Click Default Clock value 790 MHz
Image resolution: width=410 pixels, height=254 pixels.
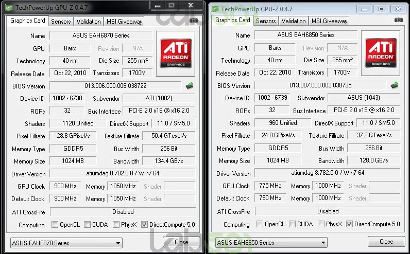[x=270, y=198]
